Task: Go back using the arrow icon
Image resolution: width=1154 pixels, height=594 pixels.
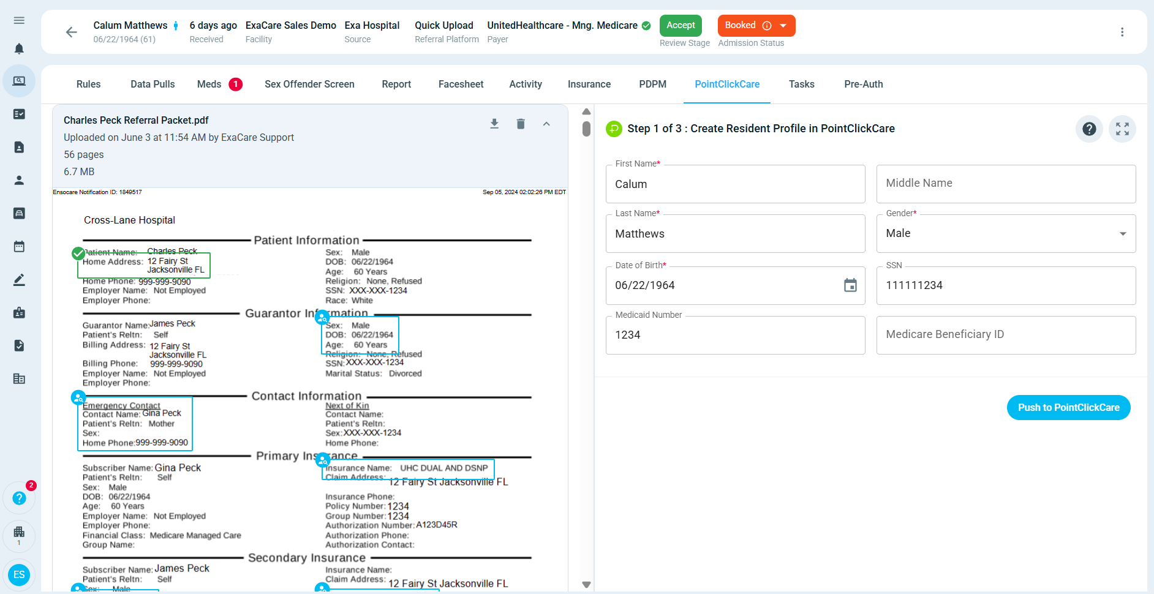Action: click(72, 32)
